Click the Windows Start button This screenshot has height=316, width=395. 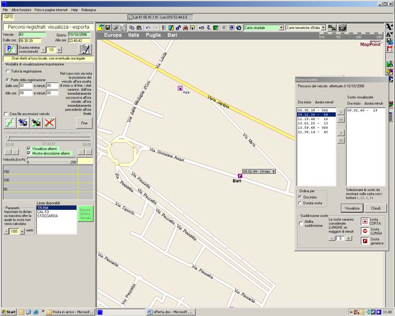pyautogui.click(x=8, y=312)
